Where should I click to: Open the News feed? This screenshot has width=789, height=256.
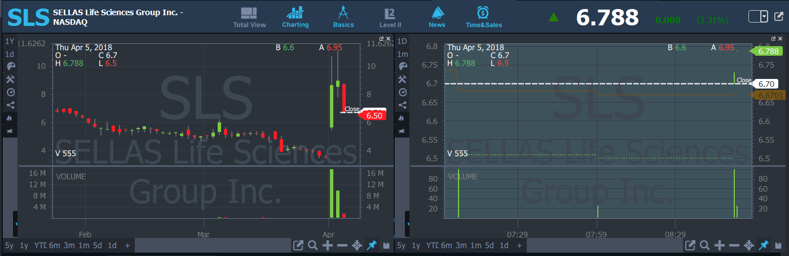[437, 17]
